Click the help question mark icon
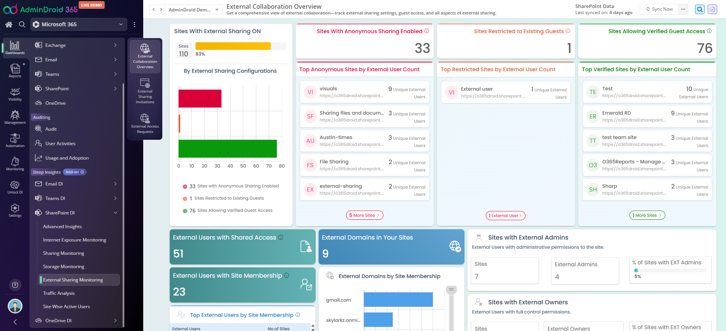This screenshot has height=331, width=726. tap(15, 285)
